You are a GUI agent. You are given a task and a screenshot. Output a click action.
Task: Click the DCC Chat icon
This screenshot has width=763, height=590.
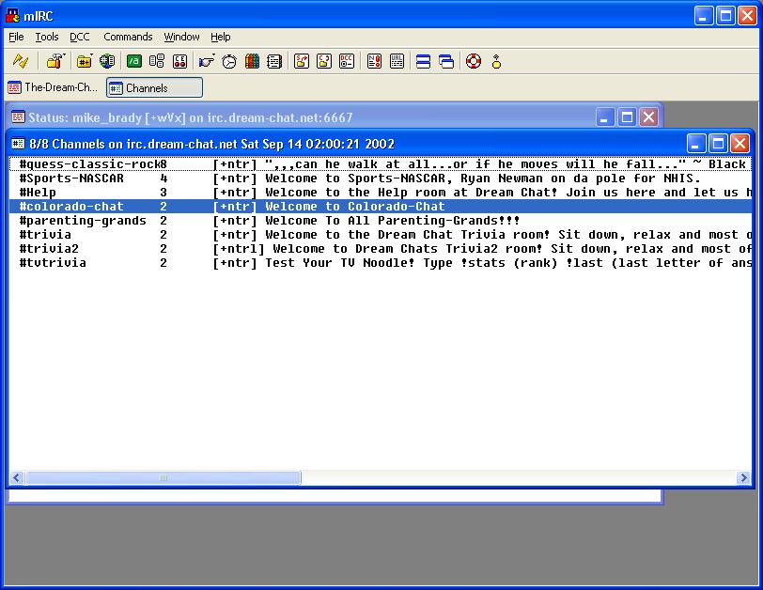(324, 61)
